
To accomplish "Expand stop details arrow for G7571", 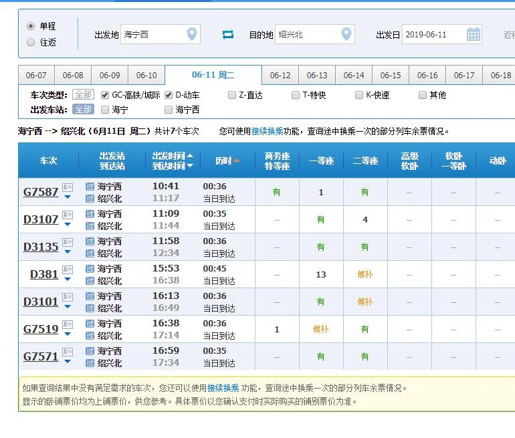I will [68, 362].
